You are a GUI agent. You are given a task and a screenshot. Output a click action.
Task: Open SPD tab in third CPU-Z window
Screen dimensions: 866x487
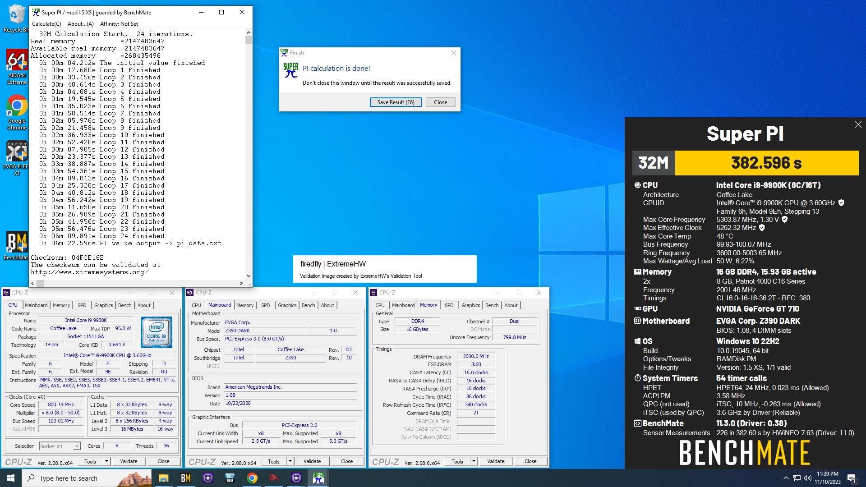(449, 305)
